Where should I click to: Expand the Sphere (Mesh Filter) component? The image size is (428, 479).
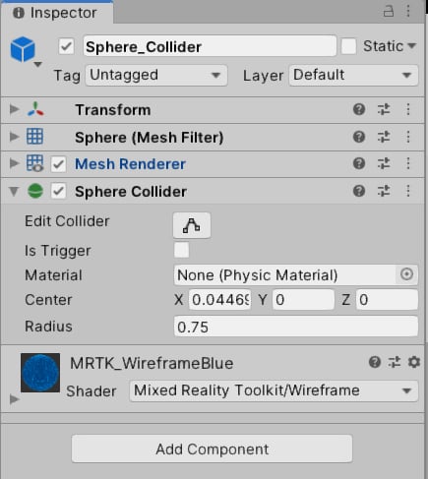pyautogui.click(x=14, y=137)
